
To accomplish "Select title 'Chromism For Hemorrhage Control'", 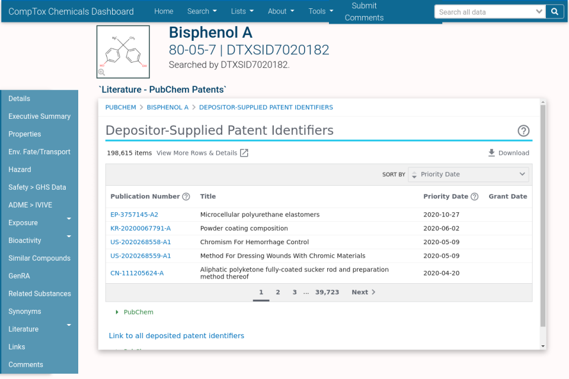I will (x=254, y=242).
